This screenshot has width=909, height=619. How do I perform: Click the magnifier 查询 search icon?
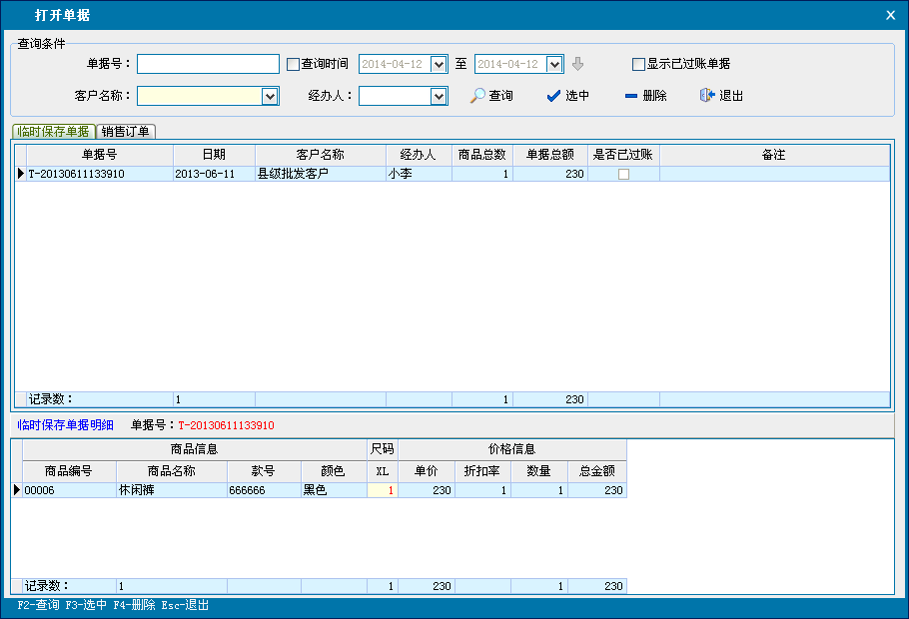point(478,96)
